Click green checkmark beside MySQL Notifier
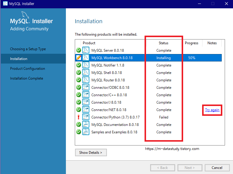This screenshot has height=174, width=233. tap(79, 65)
